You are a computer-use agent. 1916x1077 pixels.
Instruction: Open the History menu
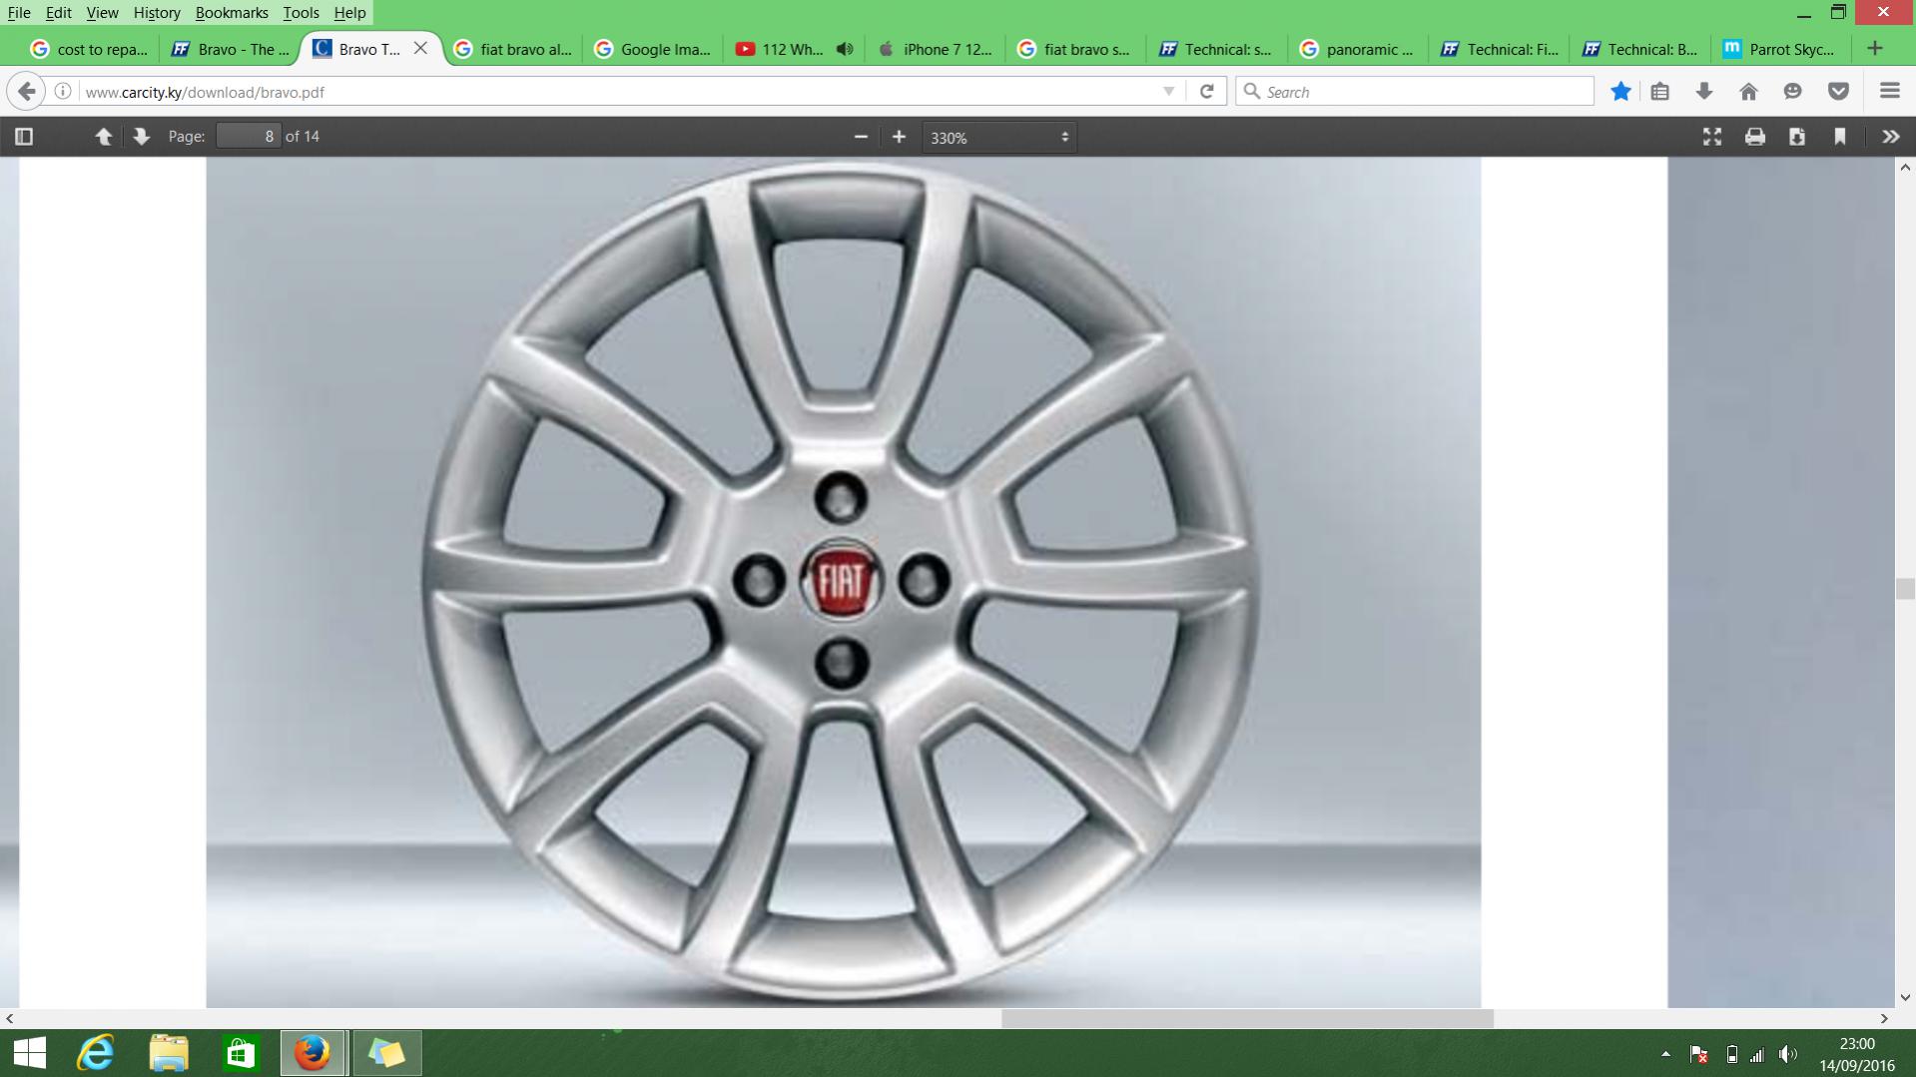(157, 13)
